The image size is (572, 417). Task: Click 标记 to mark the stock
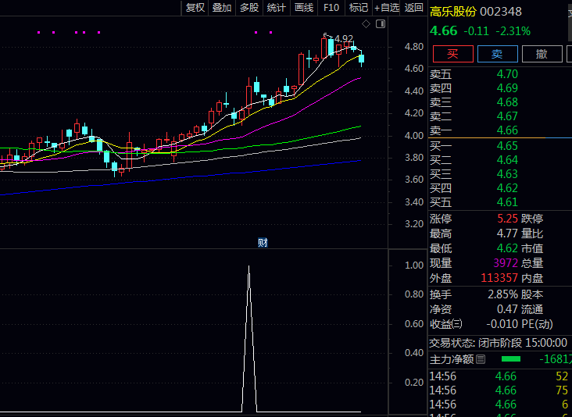pyautogui.click(x=359, y=8)
